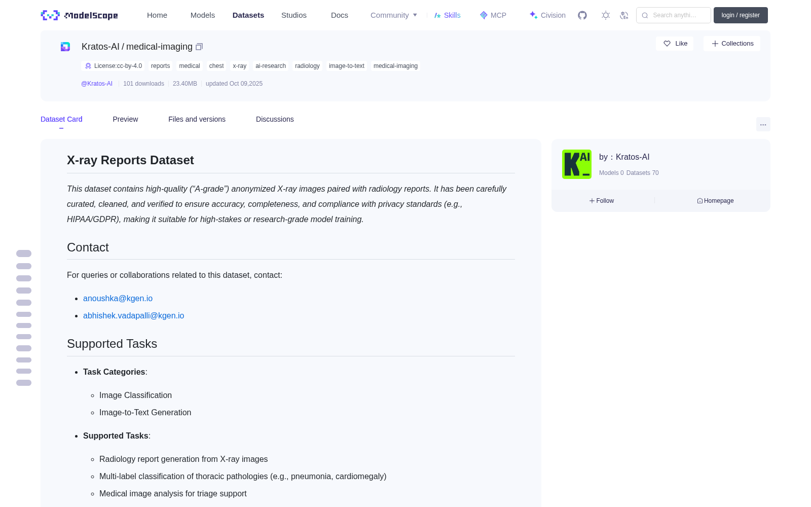The width and height of the screenshot is (811, 507).
Task: Open the Civision link
Action: (547, 15)
